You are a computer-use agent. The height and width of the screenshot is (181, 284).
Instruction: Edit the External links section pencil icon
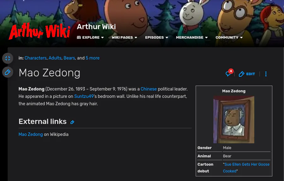[72, 122]
